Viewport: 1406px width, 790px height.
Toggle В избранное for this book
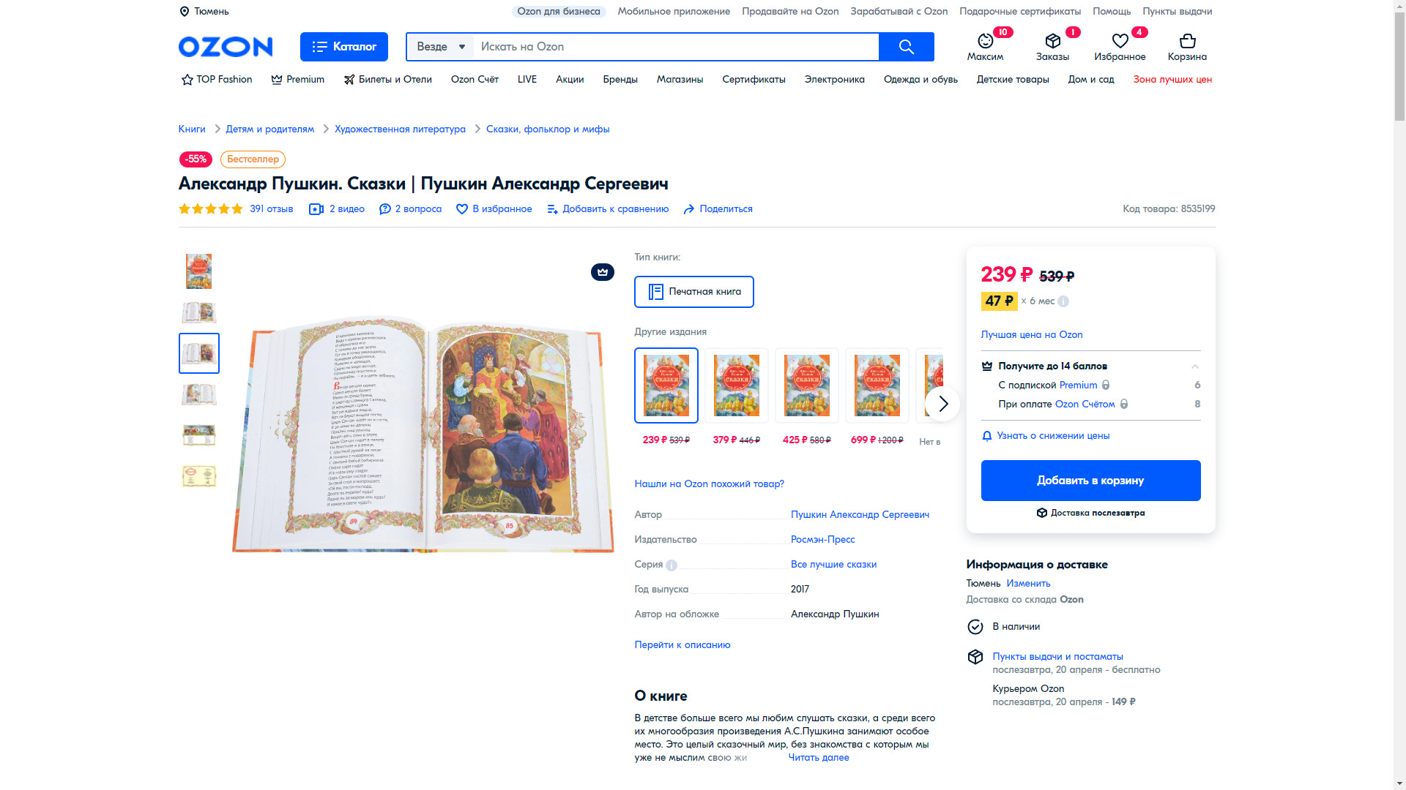pos(494,209)
